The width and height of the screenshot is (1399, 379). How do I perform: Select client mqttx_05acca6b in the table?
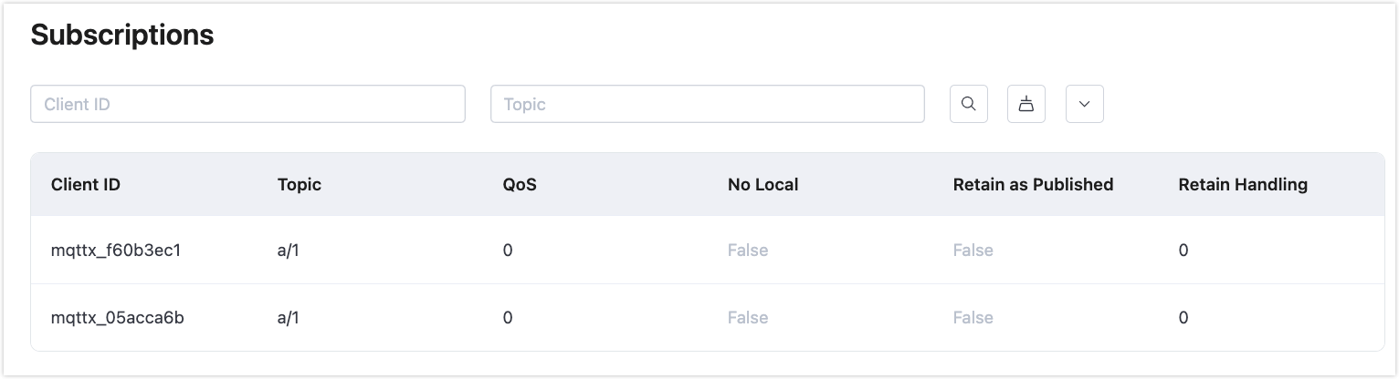tap(118, 317)
